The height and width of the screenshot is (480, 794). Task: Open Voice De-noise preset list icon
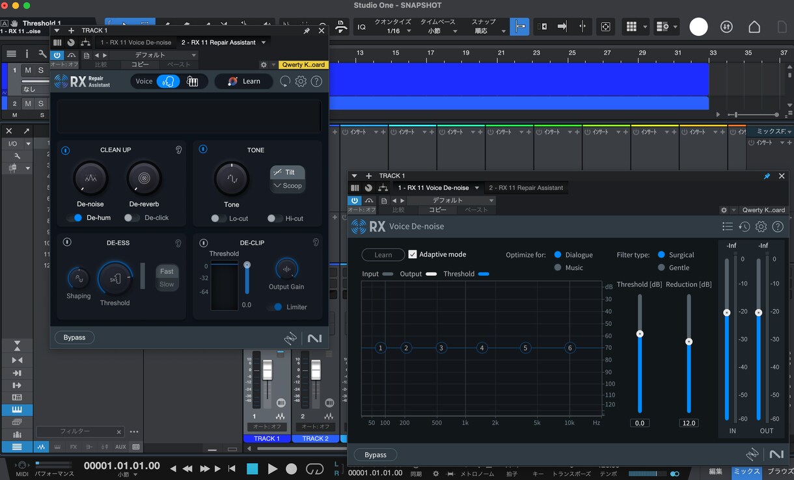728,226
